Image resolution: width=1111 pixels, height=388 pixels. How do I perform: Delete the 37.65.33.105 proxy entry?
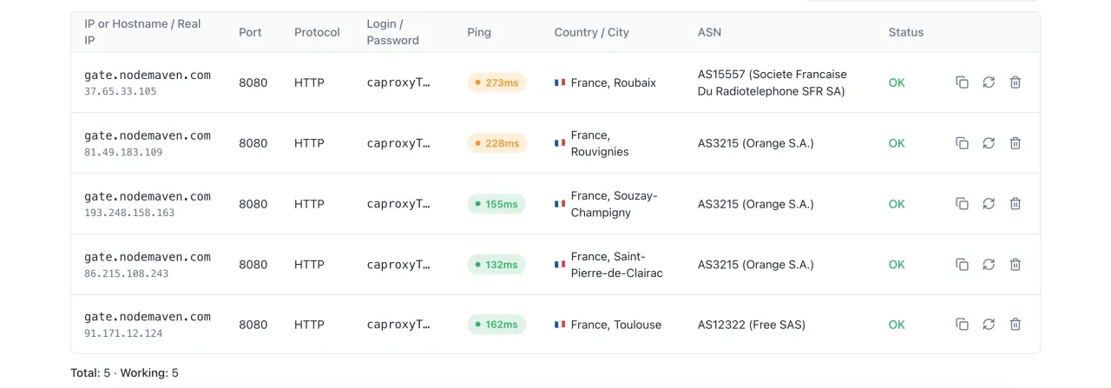[x=1016, y=82]
